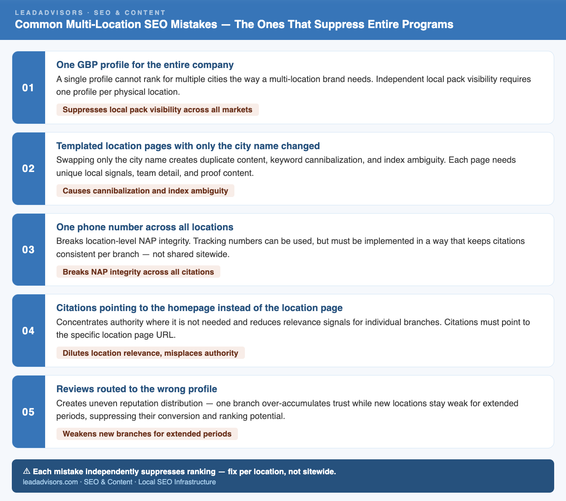Click description starting "Concentrates authority where it is not needed"

pos(293,329)
